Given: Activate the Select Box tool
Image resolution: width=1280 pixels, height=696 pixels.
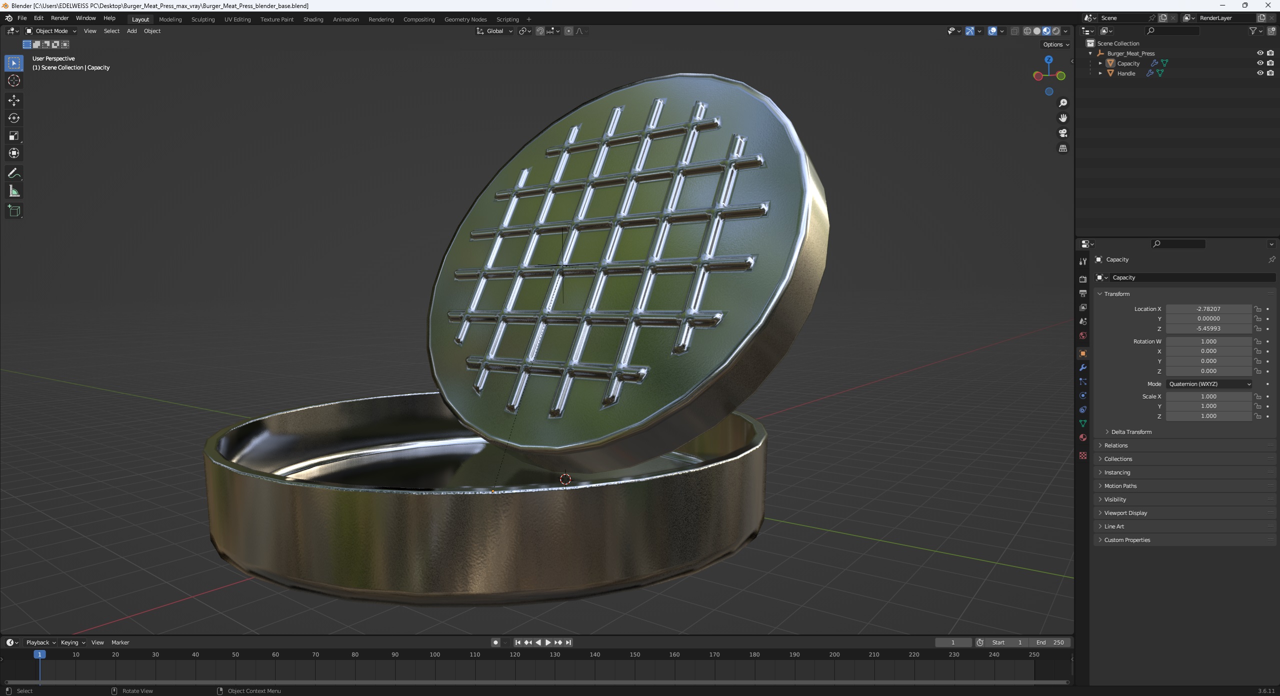Looking at the screenshot, I should pos(14,63).
